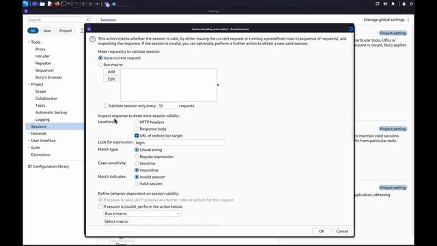Select the User settings filter

click(x=47, y=31)
